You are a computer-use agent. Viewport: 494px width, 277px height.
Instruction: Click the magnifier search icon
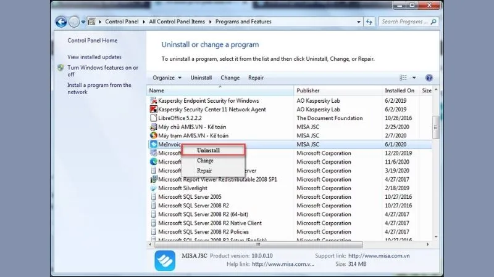click(x=433, y=22)
